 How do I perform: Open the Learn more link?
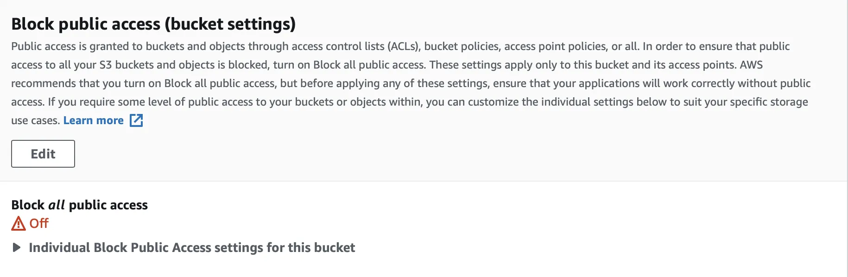(x=93, y=120)
